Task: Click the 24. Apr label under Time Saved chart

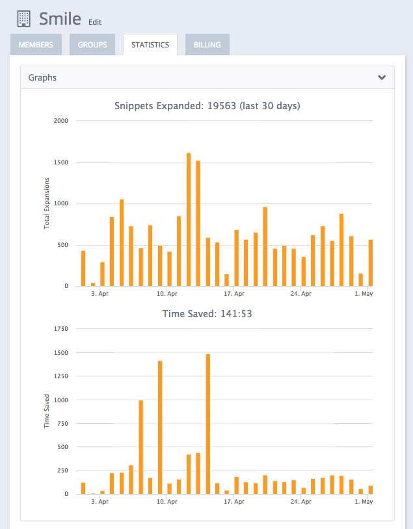Action: pyautogui.click(x=301, y=502)
